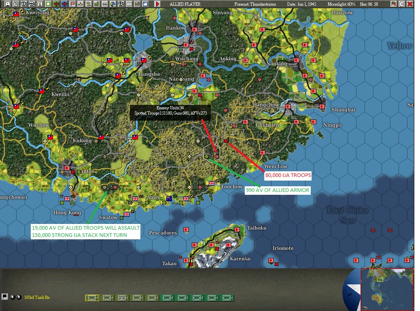Screen dimensions: 420x311
Task: Select the last green unit icon in bar
Action: pyautogui.click(x=227, y=298)
